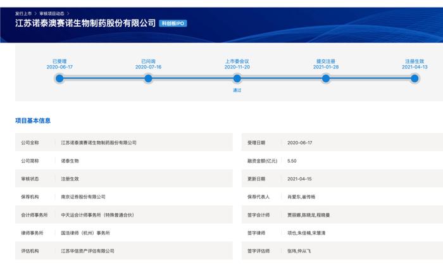Select the 已问询 timeline node dot
The height and width of the screenshot is (269, 443).
148,78
